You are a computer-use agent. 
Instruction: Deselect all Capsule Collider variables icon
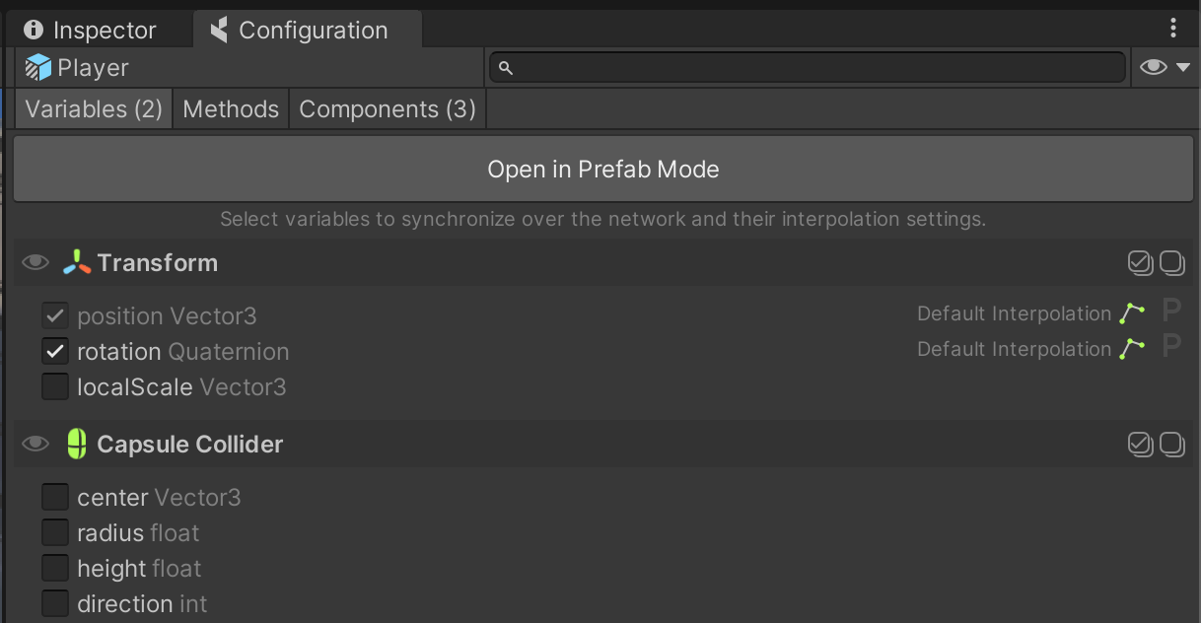click(1171, 444)
